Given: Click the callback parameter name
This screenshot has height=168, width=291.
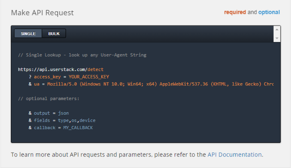Looking at the screenshot, I should pos(45,128).
